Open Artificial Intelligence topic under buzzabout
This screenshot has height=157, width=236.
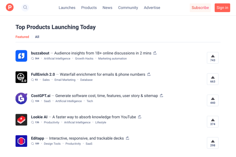pyautogui.click(x=57, y=58)
